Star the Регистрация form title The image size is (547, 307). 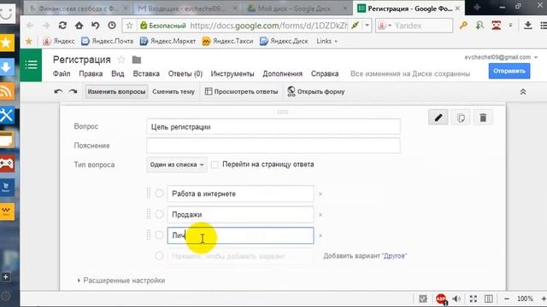click(121, 60)
